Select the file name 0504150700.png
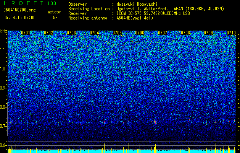Image resolution: width=240 pixels, height=153 pixels. point(19,10)
